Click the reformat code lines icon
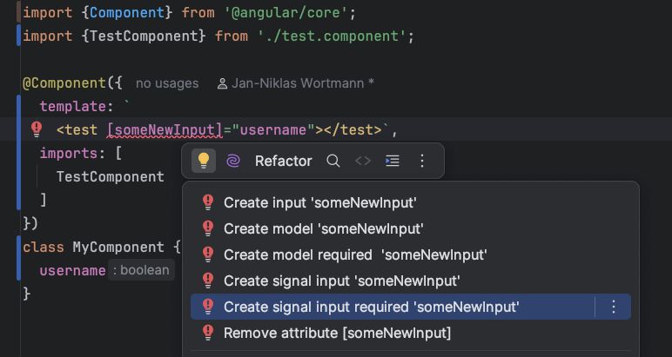This screenshot has width=672, height=357. [x=393, y=161]
